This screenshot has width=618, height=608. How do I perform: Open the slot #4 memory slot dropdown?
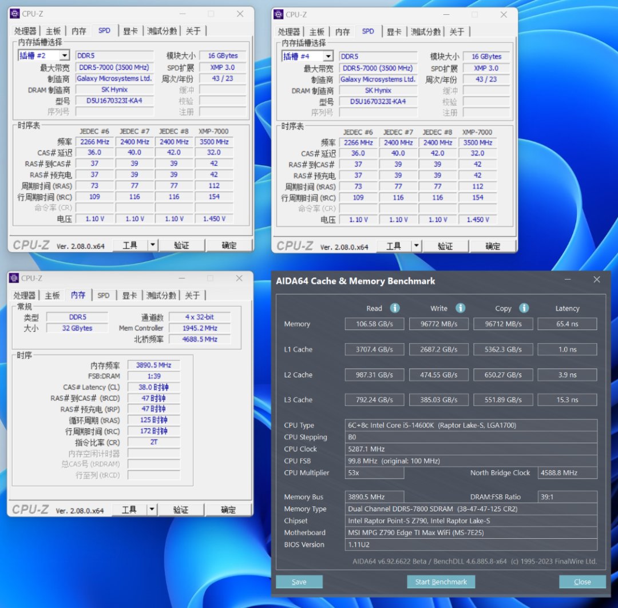(328, 57)
